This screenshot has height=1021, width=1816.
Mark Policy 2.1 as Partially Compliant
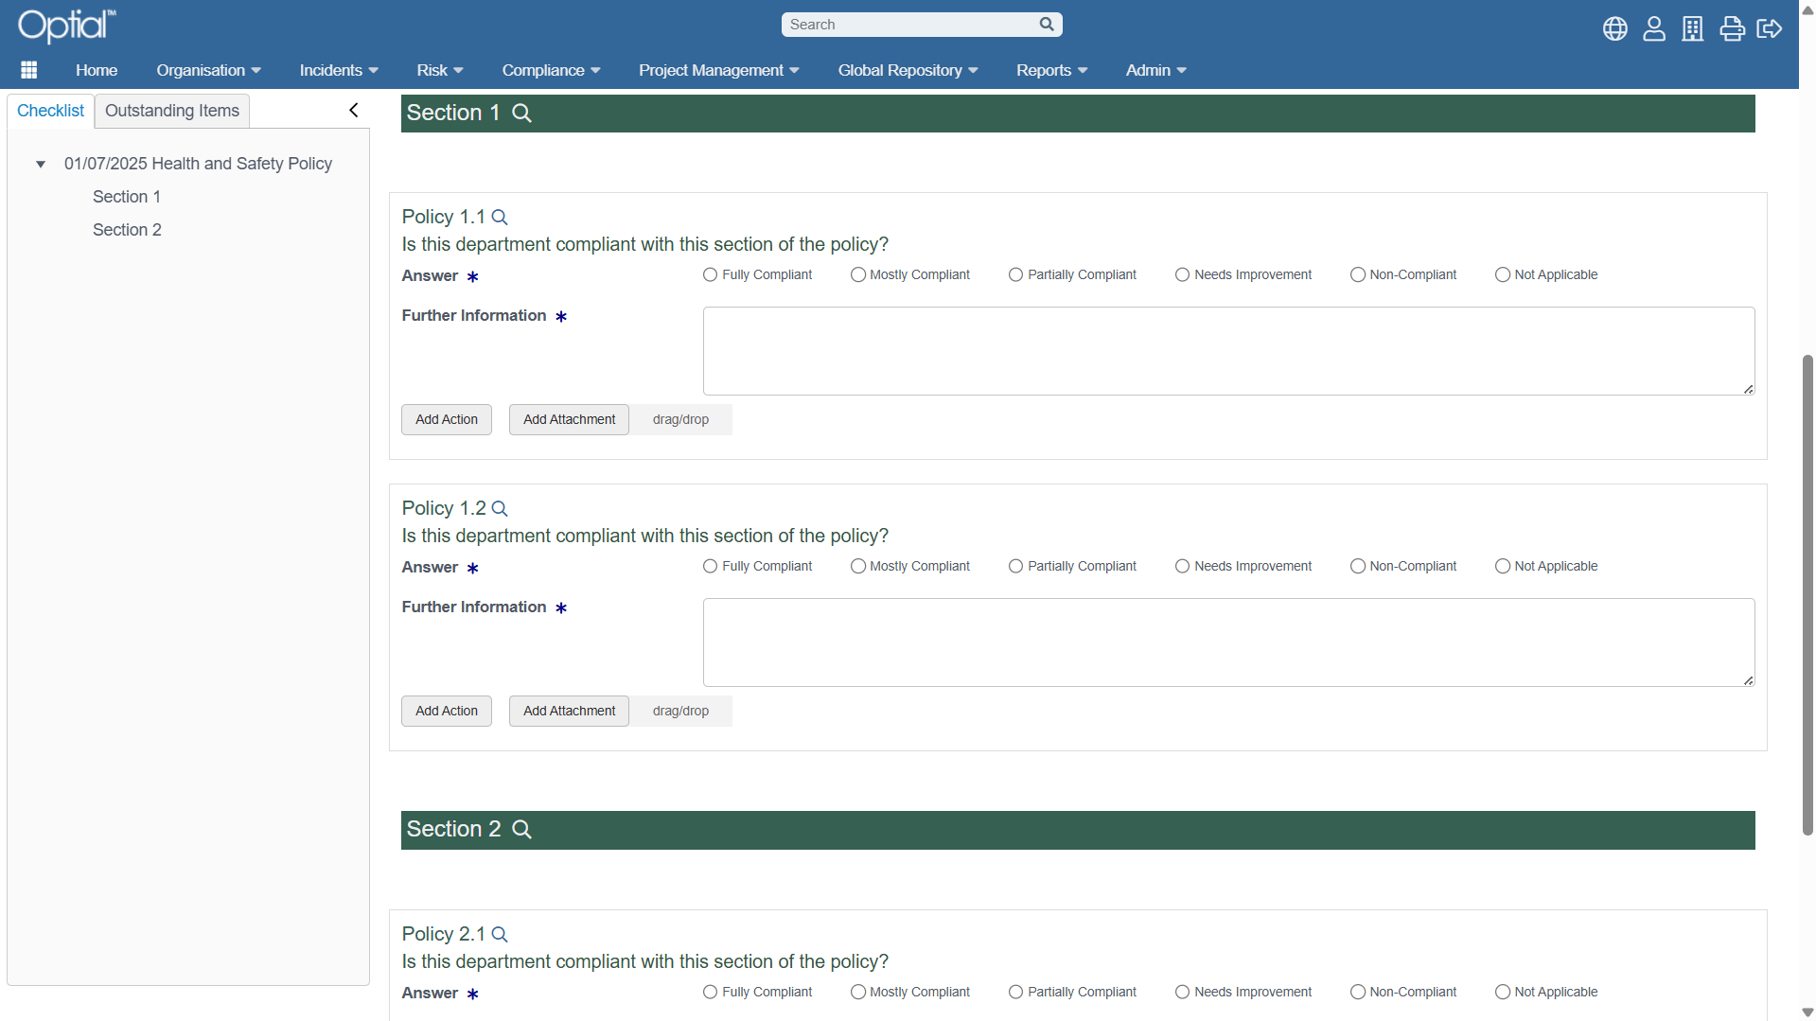(x=1014, y=992)
